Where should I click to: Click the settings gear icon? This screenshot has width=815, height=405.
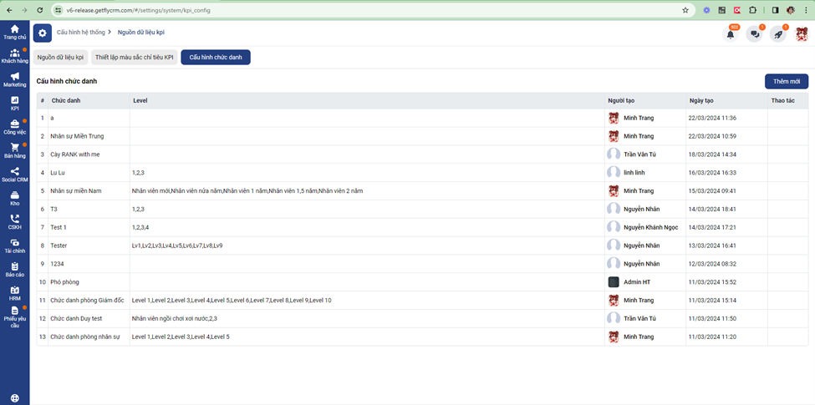click(x=43, y=33)
